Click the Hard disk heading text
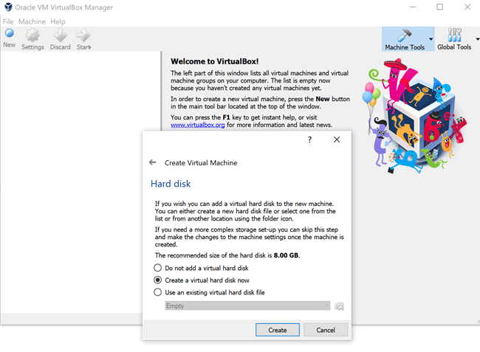Image resolution: width=480 pixels, height=352 pixels. (171, 184)
